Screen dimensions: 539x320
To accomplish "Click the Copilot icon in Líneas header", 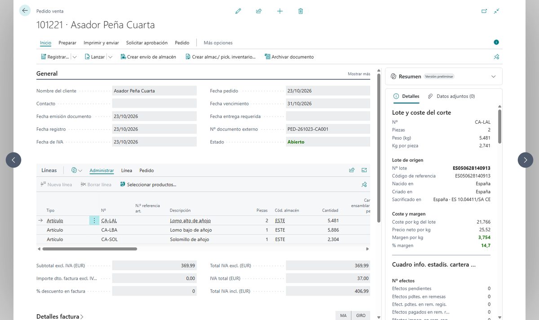I will click(x=74, y=170).
